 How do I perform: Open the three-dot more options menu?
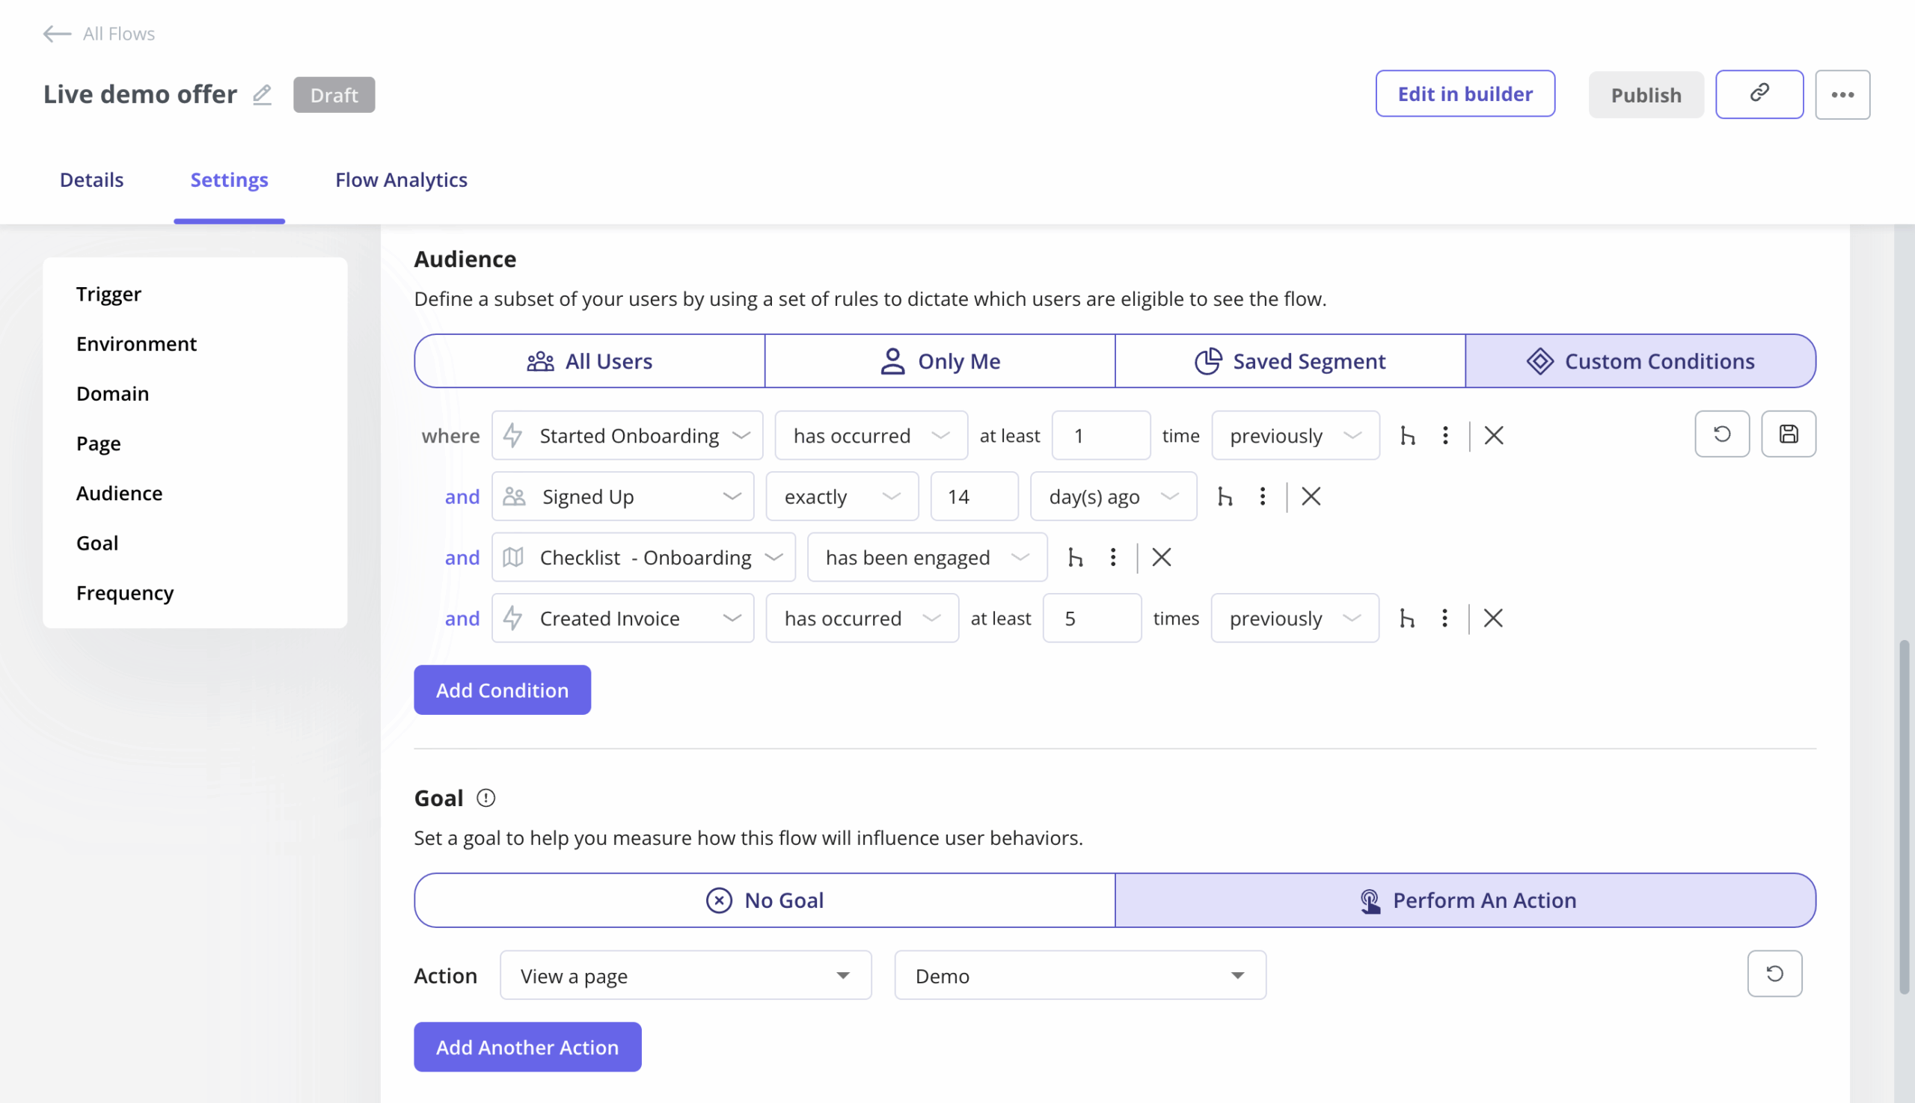point(1842,95)
